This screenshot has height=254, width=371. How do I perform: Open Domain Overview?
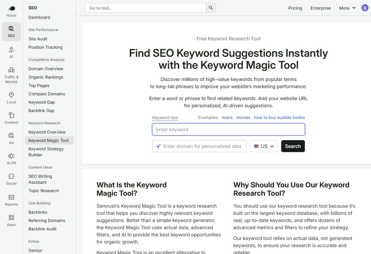(46, 69)
